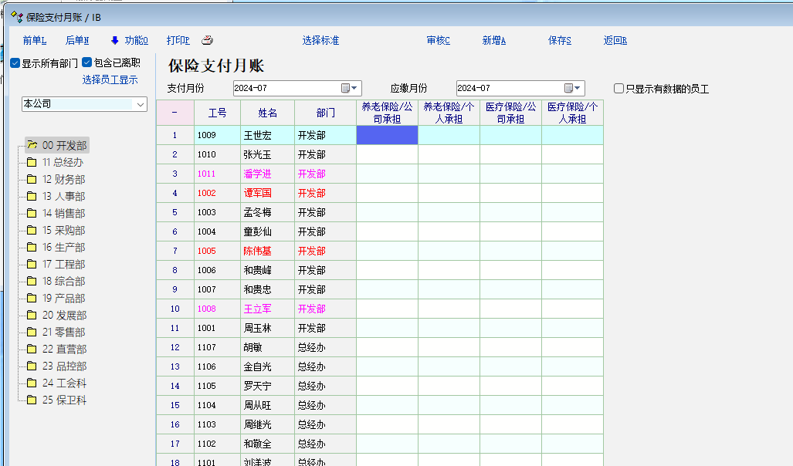Image resolution: width=793 pixels, height=466 pixels.
Task: Expand the 本公司 company dropdown
Action: click(140, 104)
